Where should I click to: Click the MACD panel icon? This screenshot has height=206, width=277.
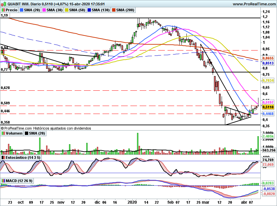[x=3, y=181]
